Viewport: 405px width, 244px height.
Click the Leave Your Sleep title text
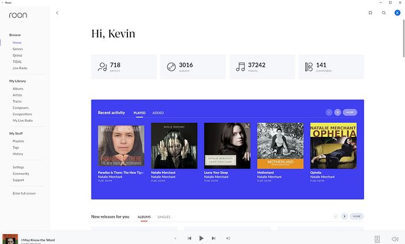click(216, 173)
